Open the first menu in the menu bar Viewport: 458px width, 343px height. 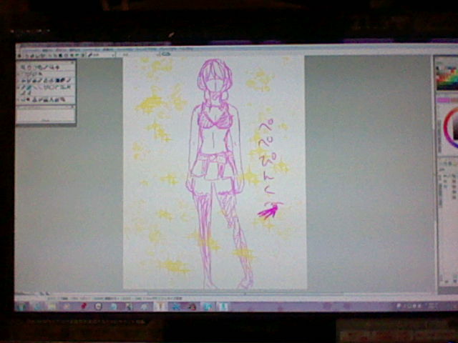(x=26, y=49)
